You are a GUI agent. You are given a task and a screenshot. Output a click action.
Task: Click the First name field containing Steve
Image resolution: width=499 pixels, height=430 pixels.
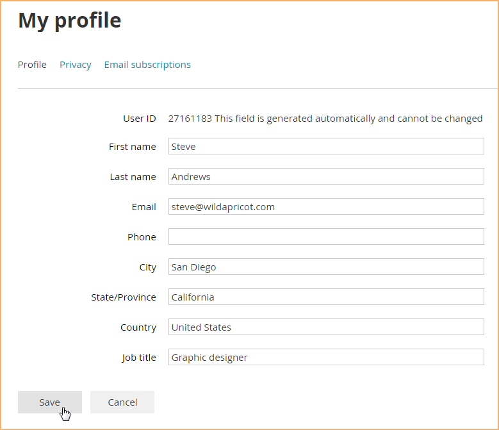point(326,146)
